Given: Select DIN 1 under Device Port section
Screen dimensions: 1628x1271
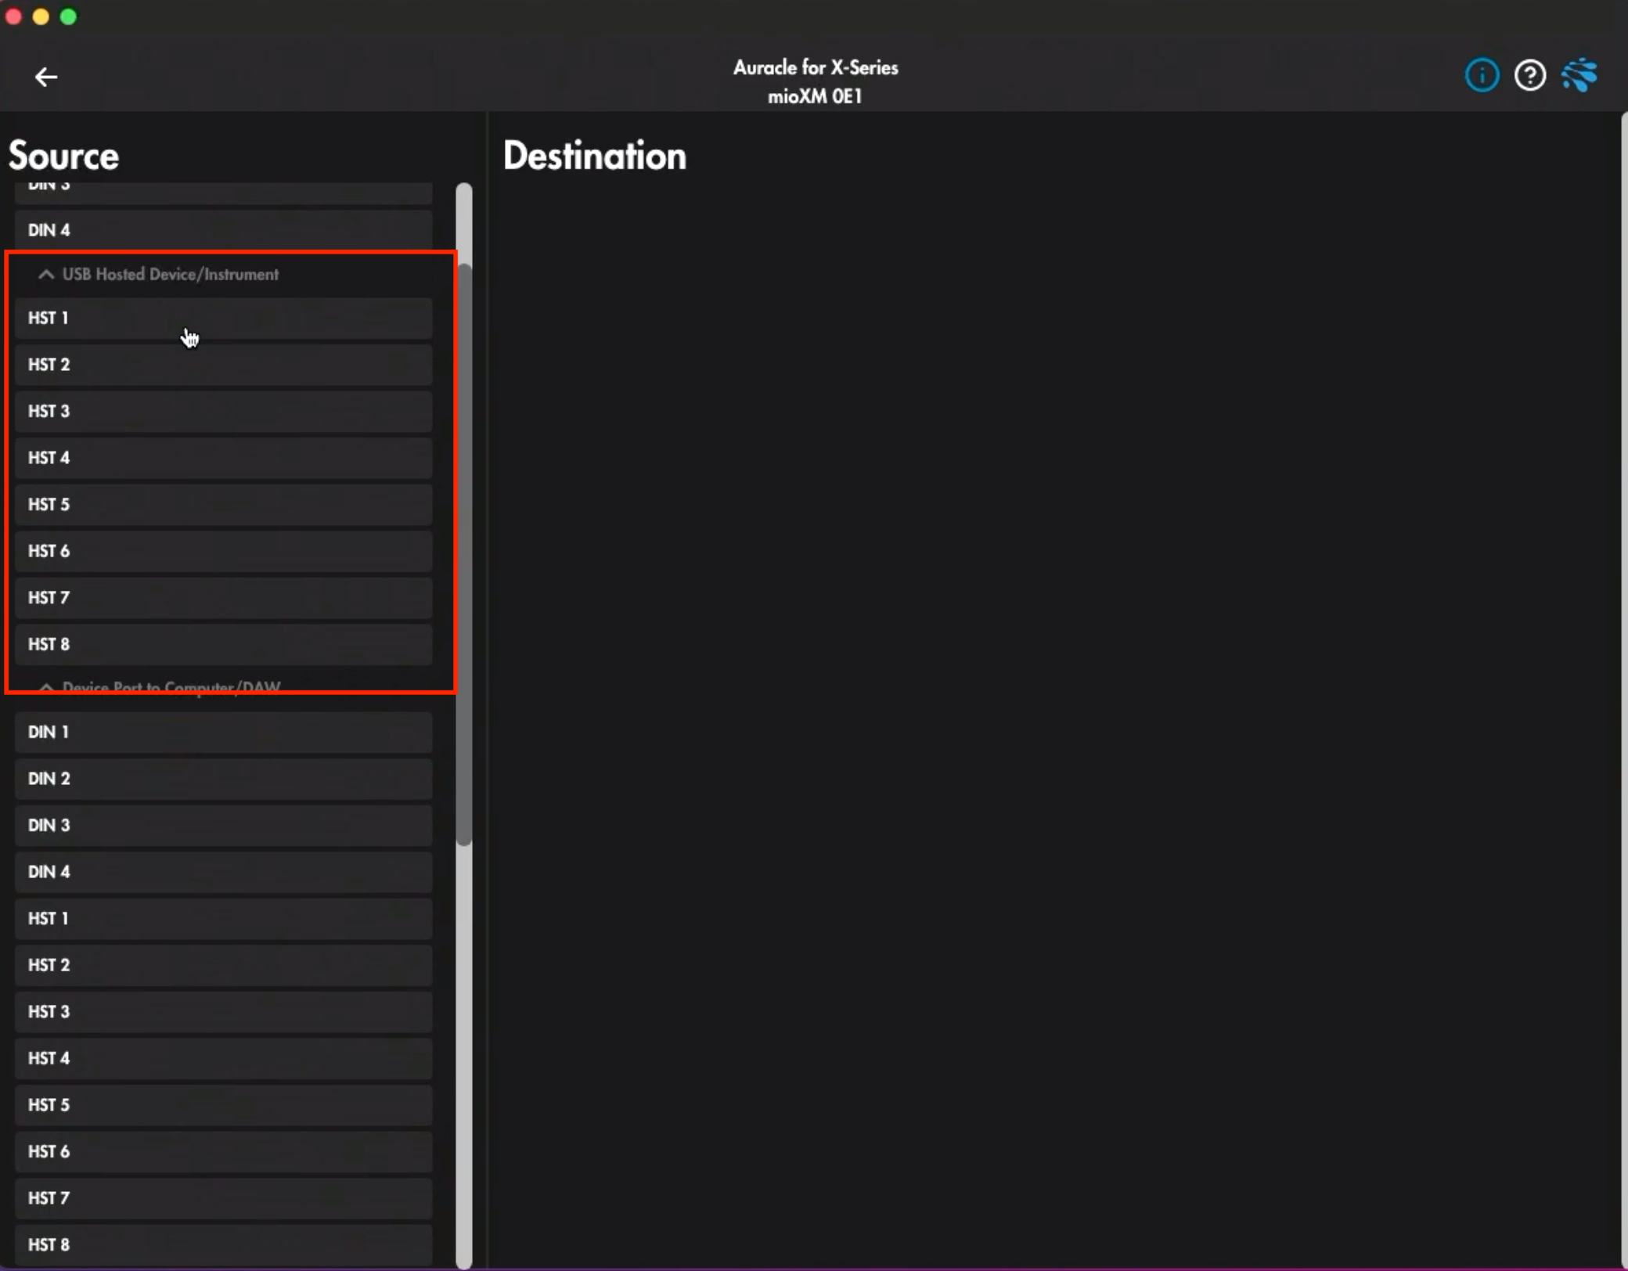Looking at the screenshot, I should click(222, 732).
